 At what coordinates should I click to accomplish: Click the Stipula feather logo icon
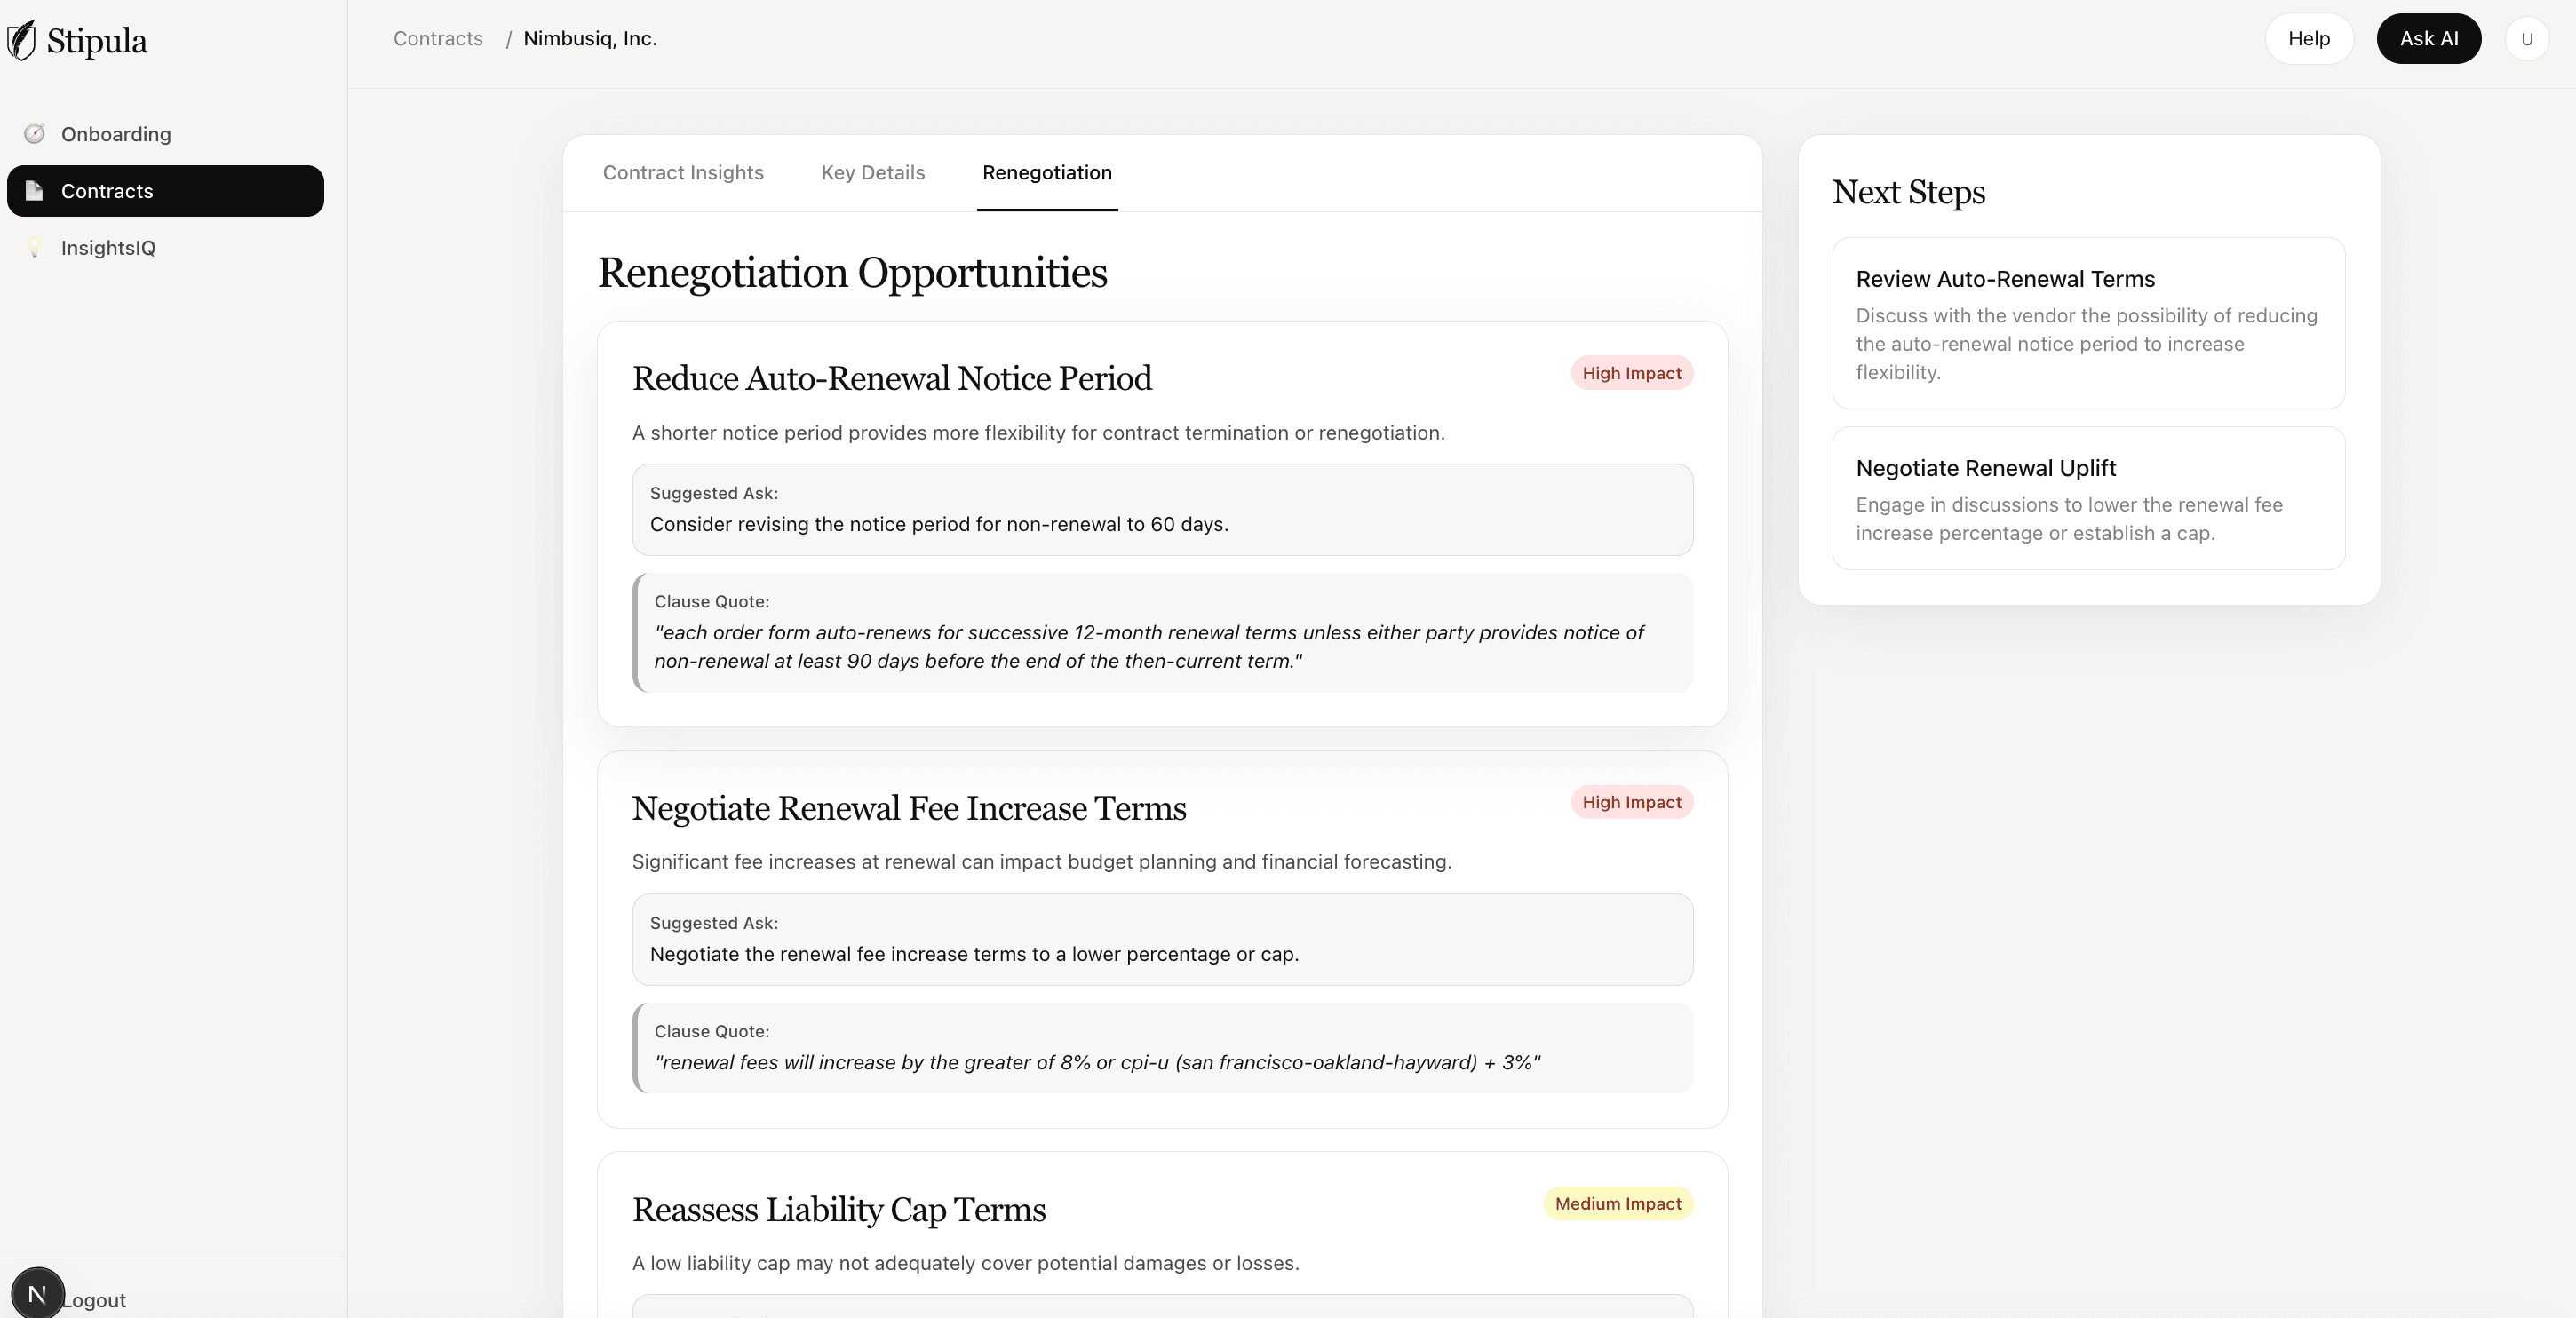click(x=21, y=41)
